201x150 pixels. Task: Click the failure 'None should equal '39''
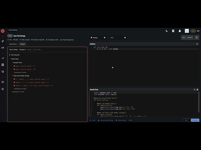point(25,69)
